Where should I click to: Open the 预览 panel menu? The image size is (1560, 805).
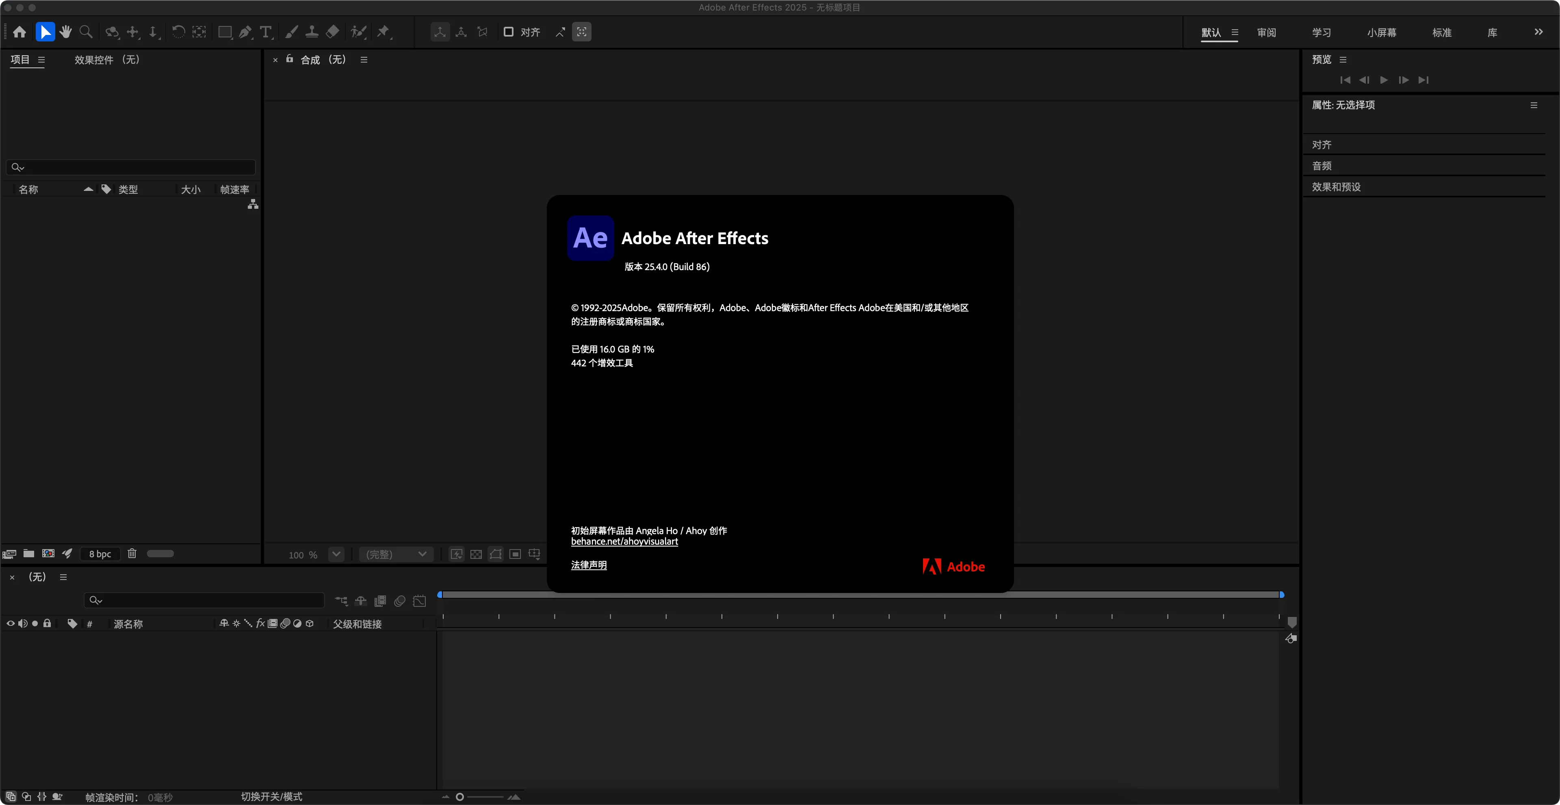point(1343,59)
